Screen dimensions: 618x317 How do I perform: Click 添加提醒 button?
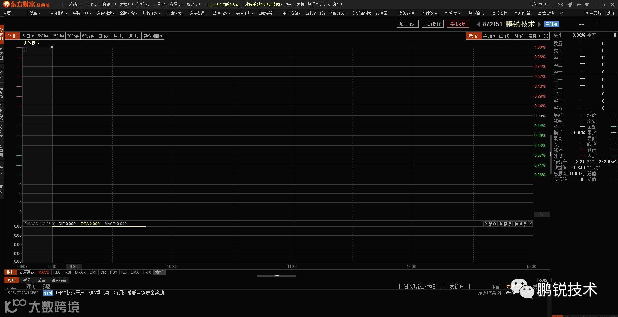[432, 24]
